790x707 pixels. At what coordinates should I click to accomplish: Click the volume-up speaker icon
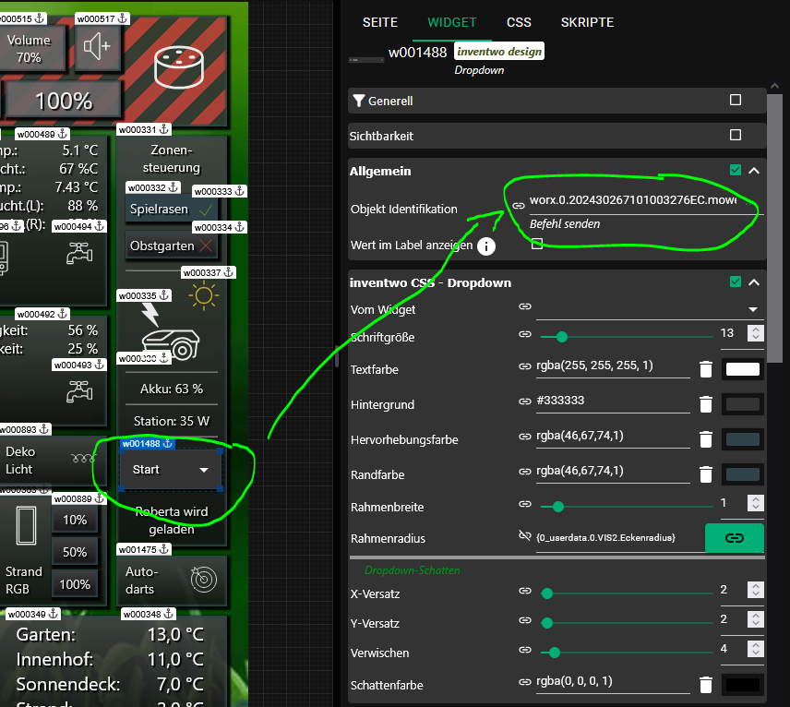click(96, 47)
